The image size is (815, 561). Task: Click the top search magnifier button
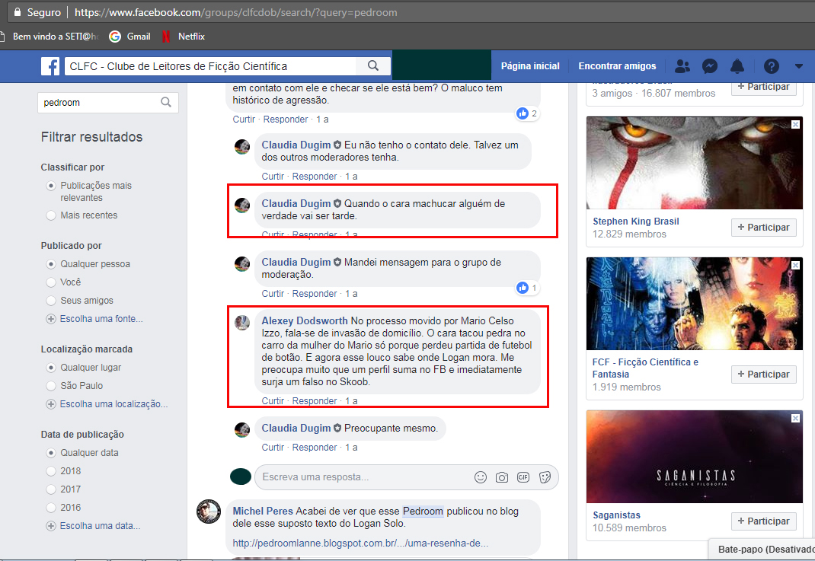tap(372, 66)
